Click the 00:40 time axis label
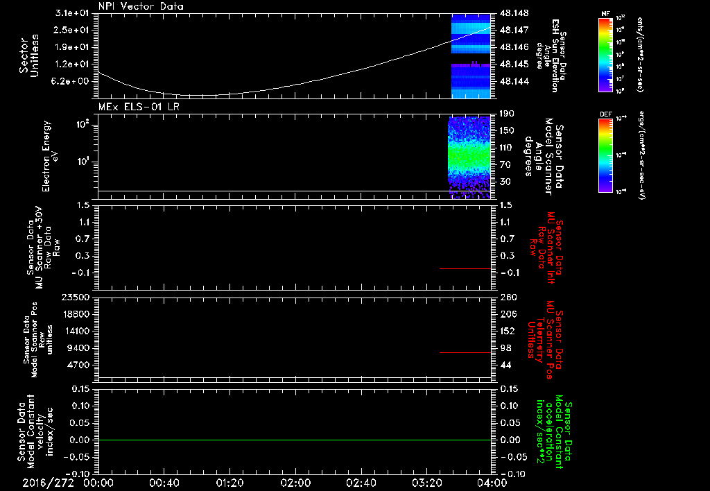 (x=164, y=483)
